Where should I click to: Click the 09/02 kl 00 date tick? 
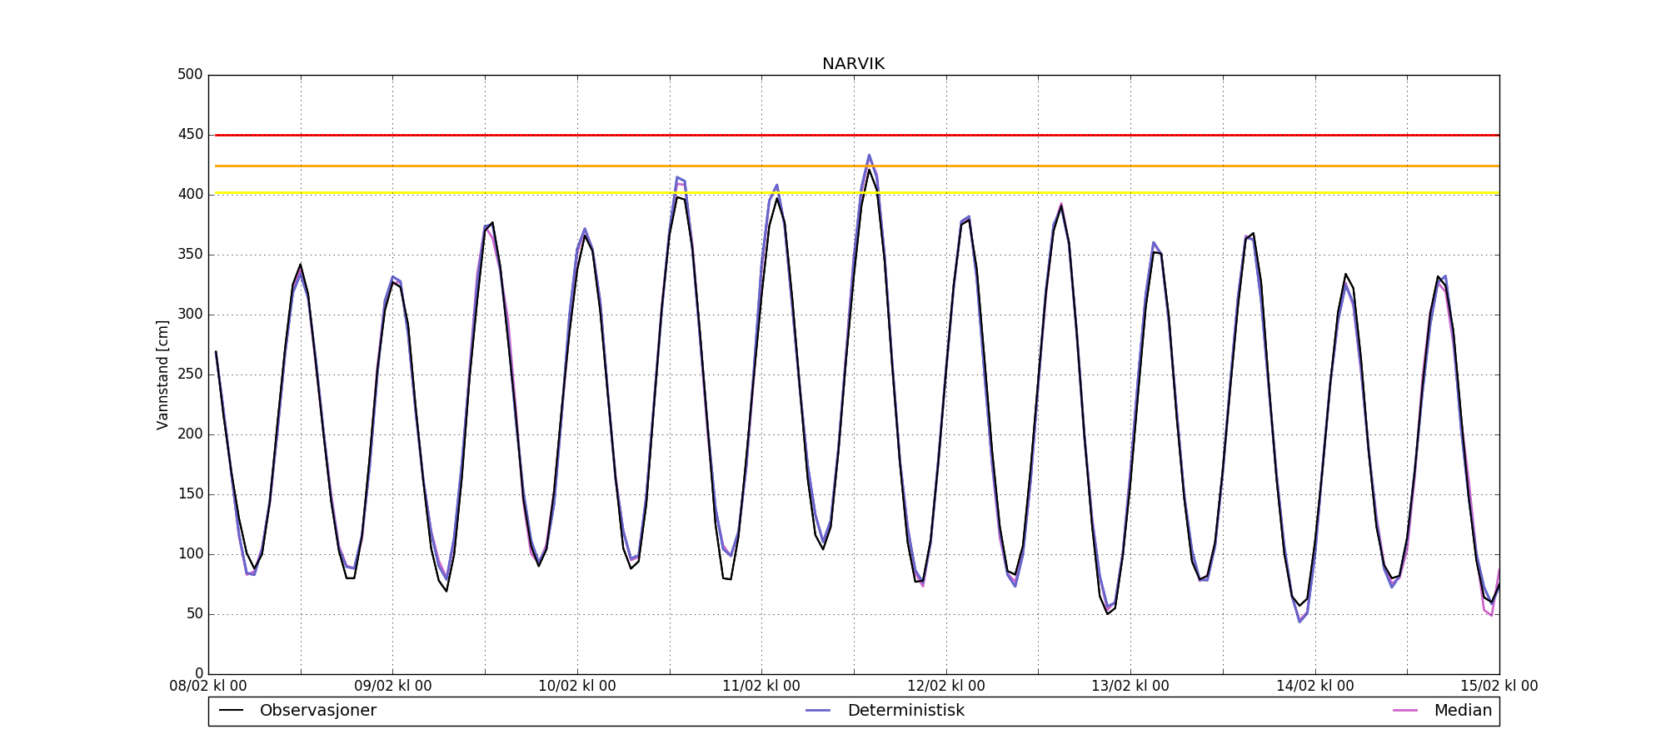click(393, 687)
